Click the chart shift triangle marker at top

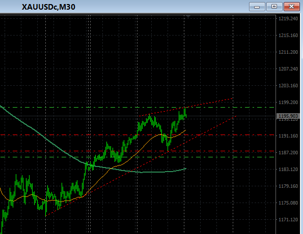(188, 17)
